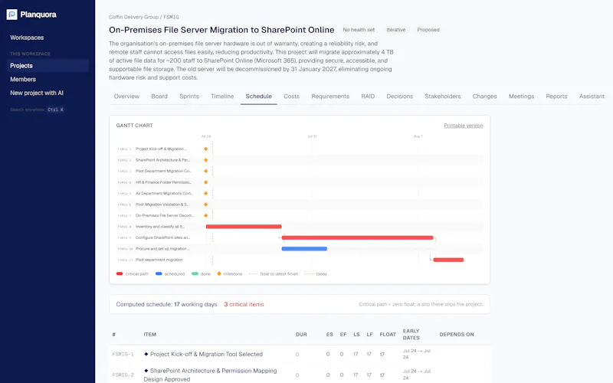Open the Stakeholders tab
Image resolution: width=613 pixels, height=383 pixels.
coord(443,97)
